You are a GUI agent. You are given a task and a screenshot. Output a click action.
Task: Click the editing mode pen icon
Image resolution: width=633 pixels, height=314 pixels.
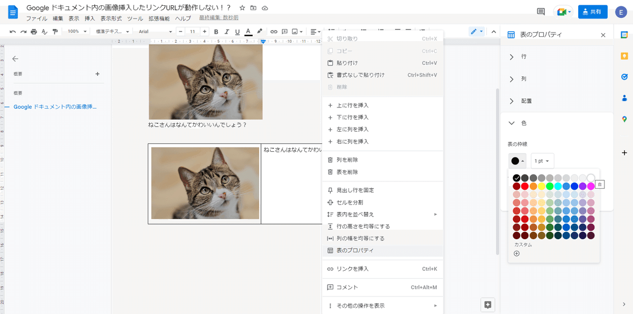tap(474, 31)
